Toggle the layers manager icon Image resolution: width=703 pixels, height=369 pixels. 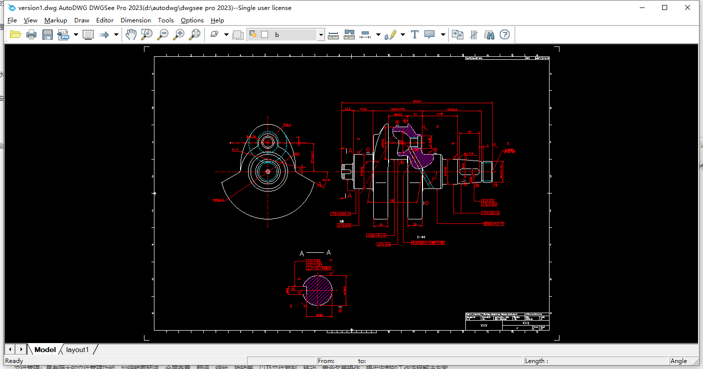pos(238,34)
